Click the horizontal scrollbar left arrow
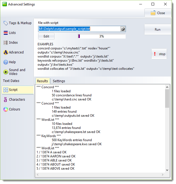 [x=38, y=175]
